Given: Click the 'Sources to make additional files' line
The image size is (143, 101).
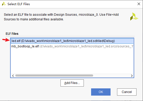Looking at the screenshot, I should 34,19.
